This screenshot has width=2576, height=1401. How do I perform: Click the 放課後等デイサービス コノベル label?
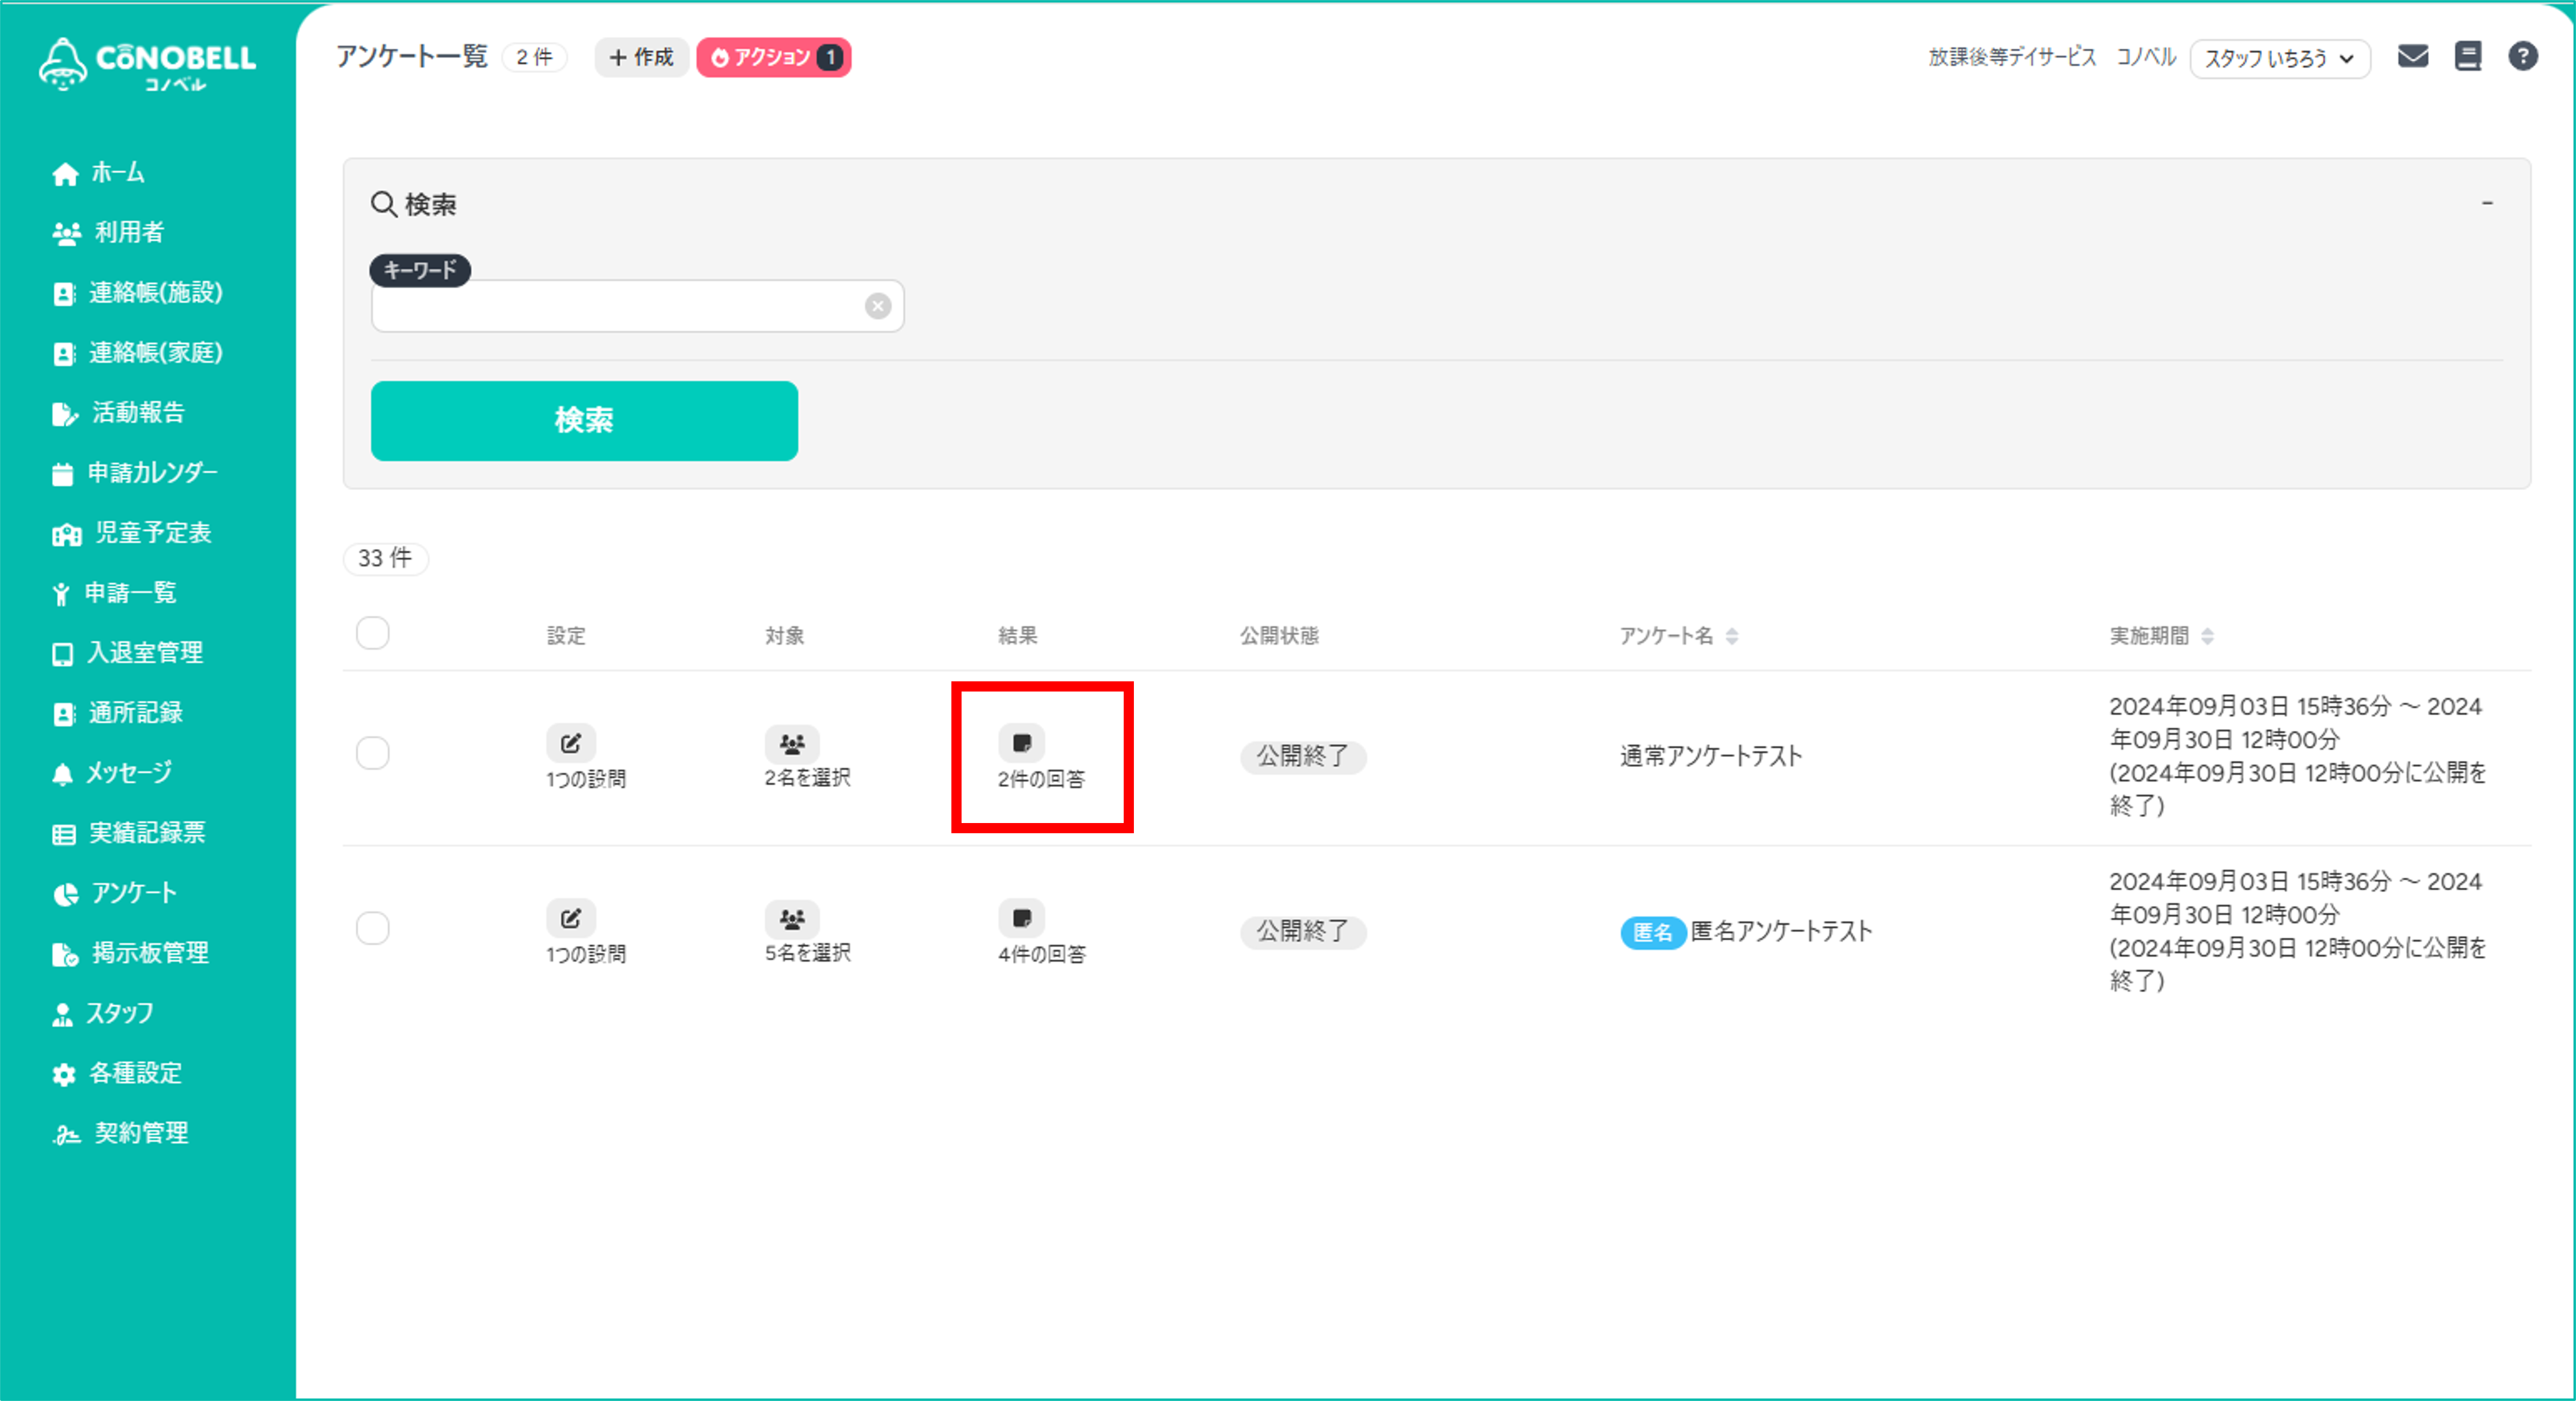[2052, 57]
